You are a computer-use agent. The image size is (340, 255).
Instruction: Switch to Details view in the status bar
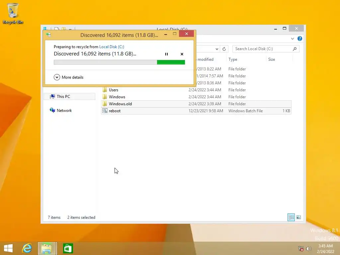(x=291, y=217)
